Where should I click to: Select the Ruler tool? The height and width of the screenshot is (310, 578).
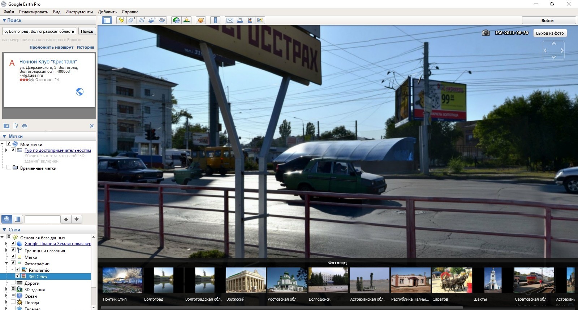tap(215, 20)
